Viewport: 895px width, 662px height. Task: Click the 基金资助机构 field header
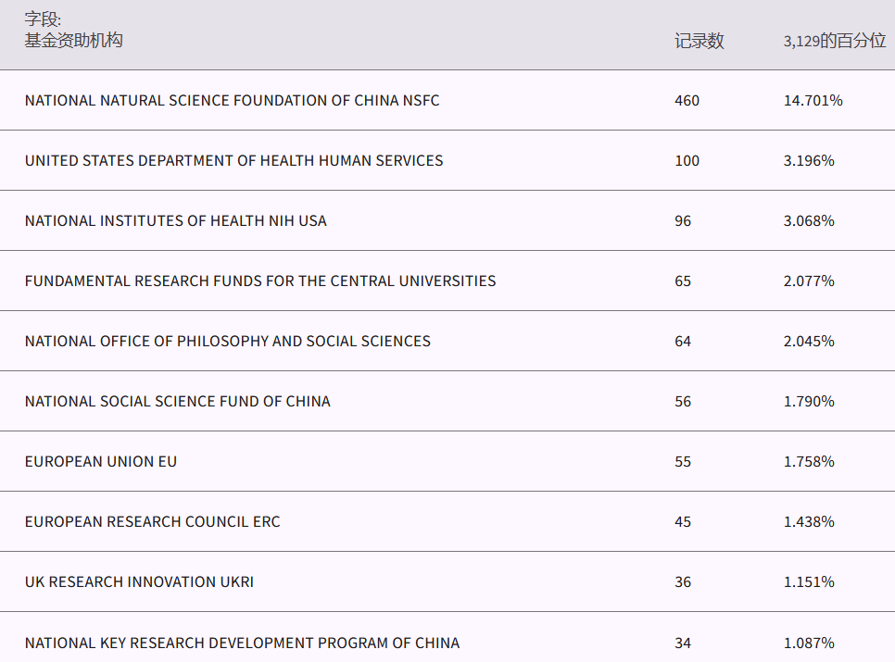tap(73, 40)
